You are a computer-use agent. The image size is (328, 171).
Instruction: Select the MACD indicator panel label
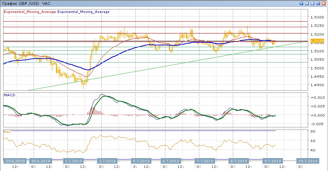[x=8, y=95]
